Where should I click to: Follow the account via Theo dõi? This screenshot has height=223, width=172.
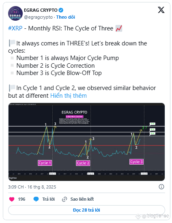(66, 17)
